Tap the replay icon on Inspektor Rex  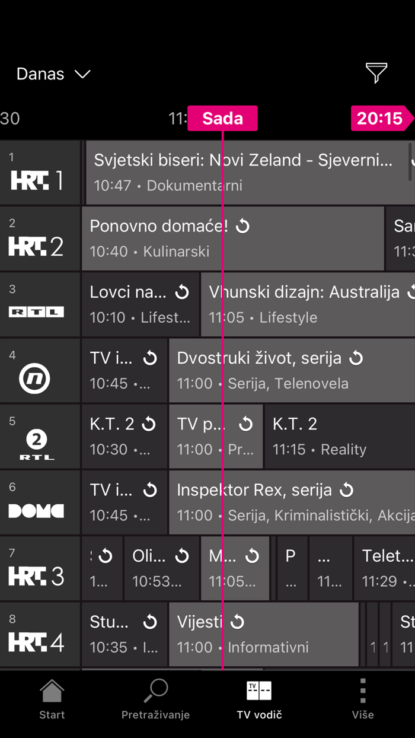pos(348,489)
